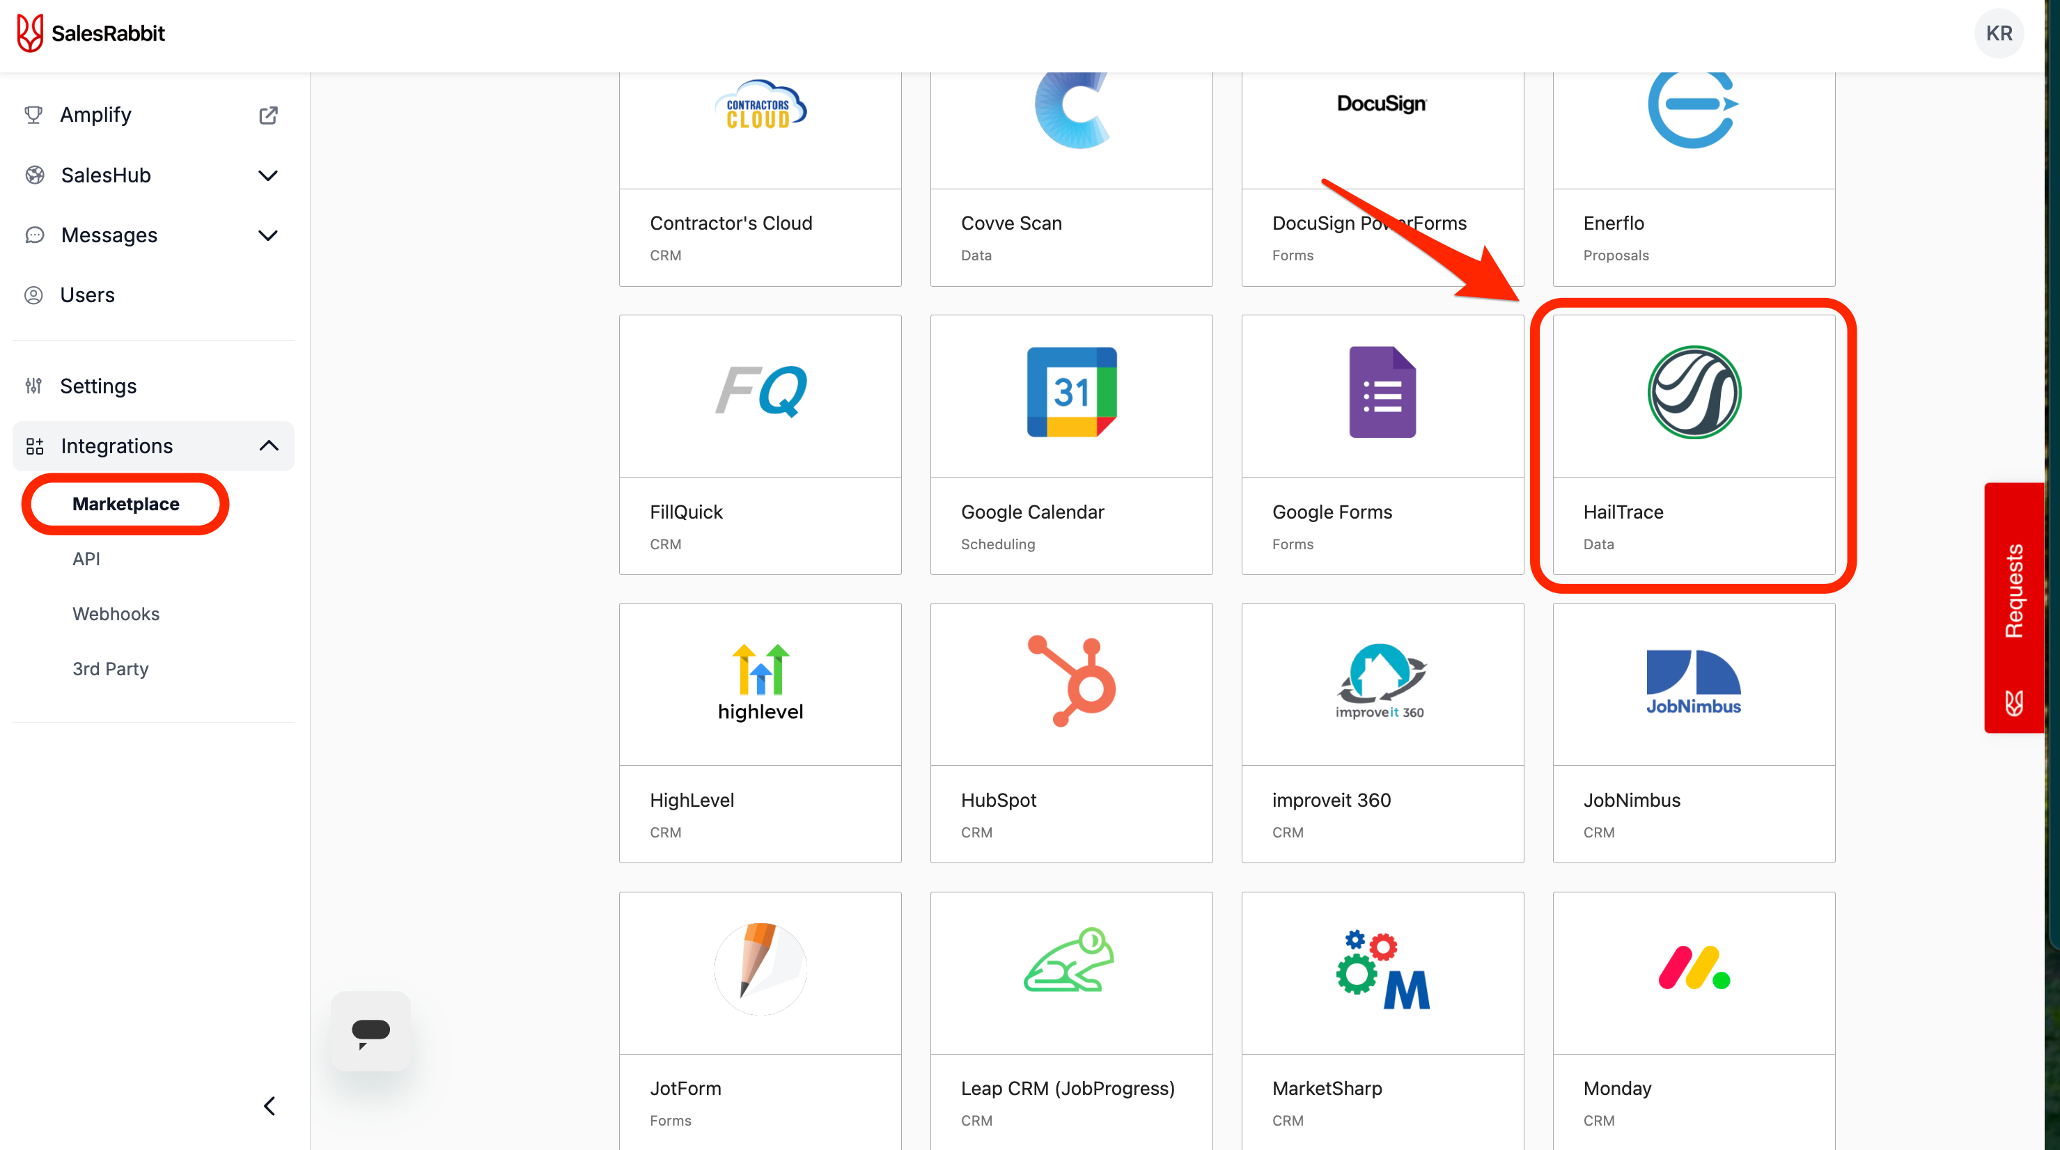
Task: Expand the SalesHub chevron
Action: tap(268, 175)
